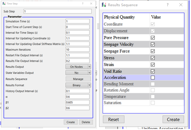Screen dimensions: 191x130
Task: Select the Maximum Iterations field
Action: [77, 50]
